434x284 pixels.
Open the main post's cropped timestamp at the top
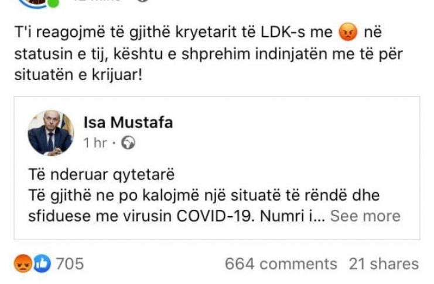coord(97,2)
